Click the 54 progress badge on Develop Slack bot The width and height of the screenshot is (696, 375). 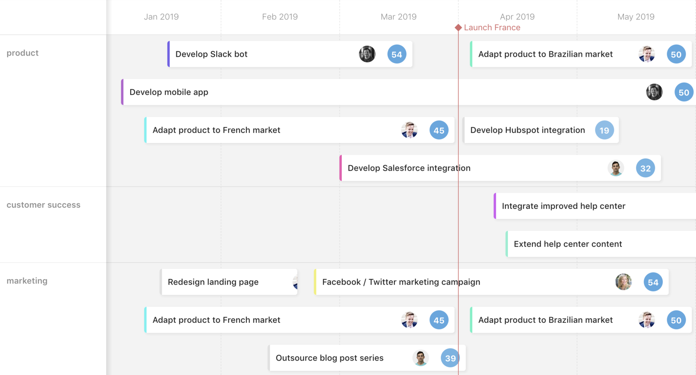396,54
